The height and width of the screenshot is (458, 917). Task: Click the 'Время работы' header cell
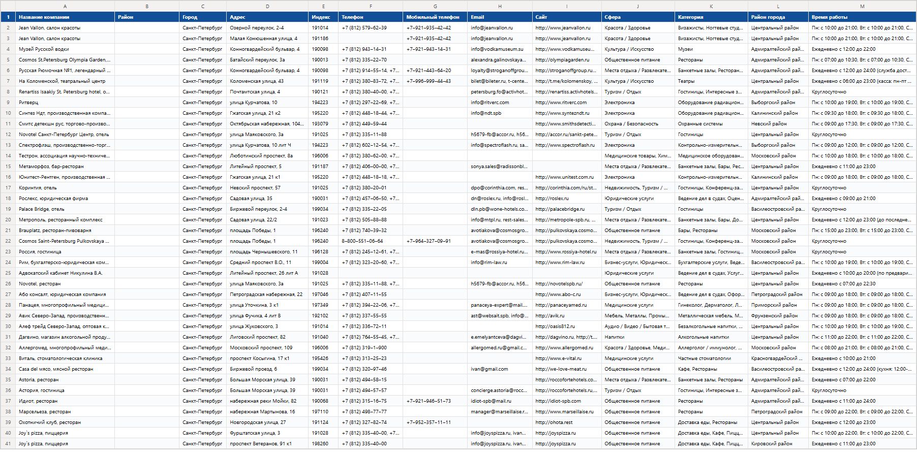pos(862,17)
